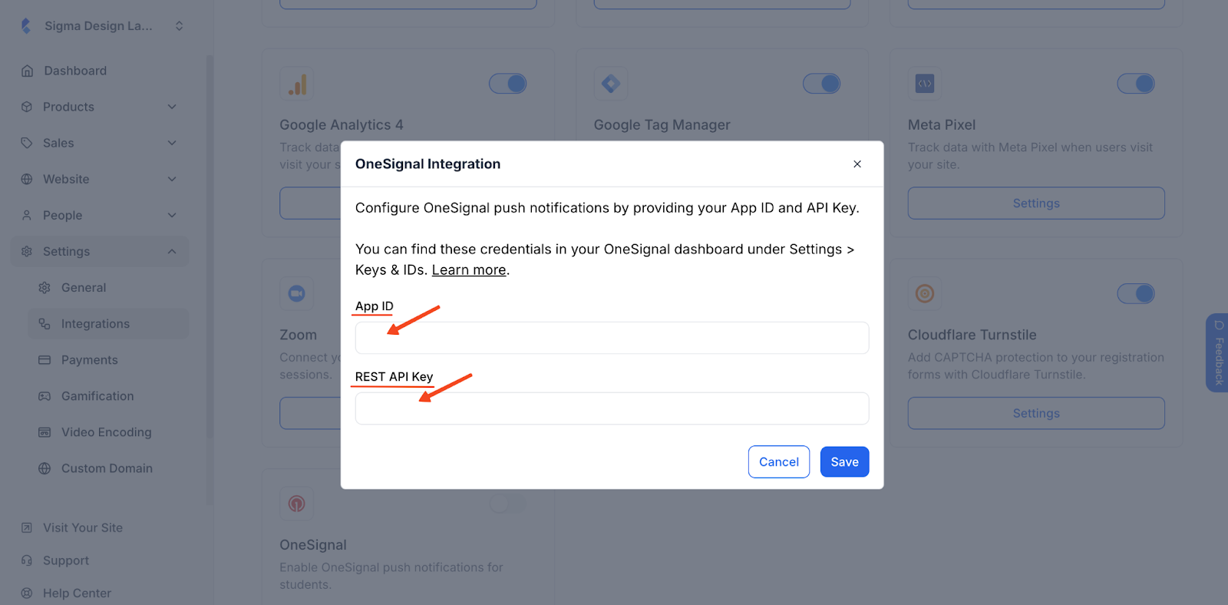Disable the Google Tag Manager integration
This screenshot has height=605, width=1228.
(821, 83)
